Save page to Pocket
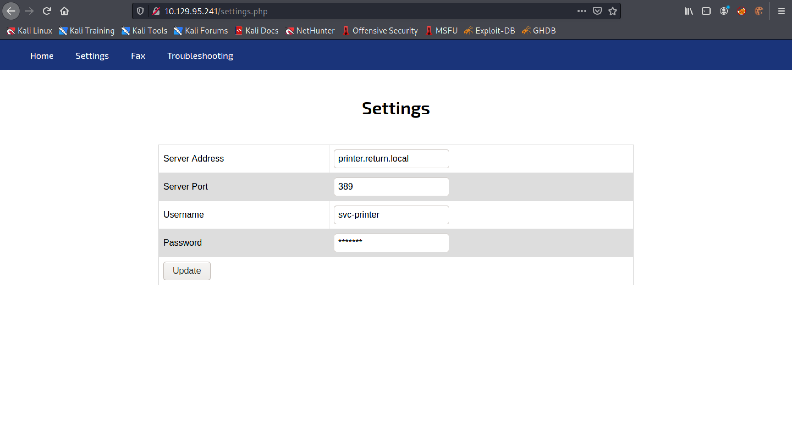The width and height of the screenshot is (792, 444). (597, 11)
